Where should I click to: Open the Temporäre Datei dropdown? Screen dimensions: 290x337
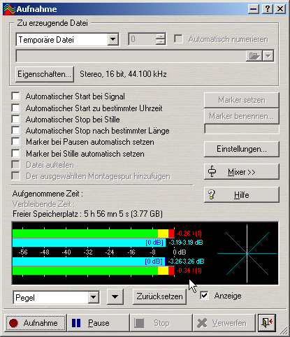point(113,39)
